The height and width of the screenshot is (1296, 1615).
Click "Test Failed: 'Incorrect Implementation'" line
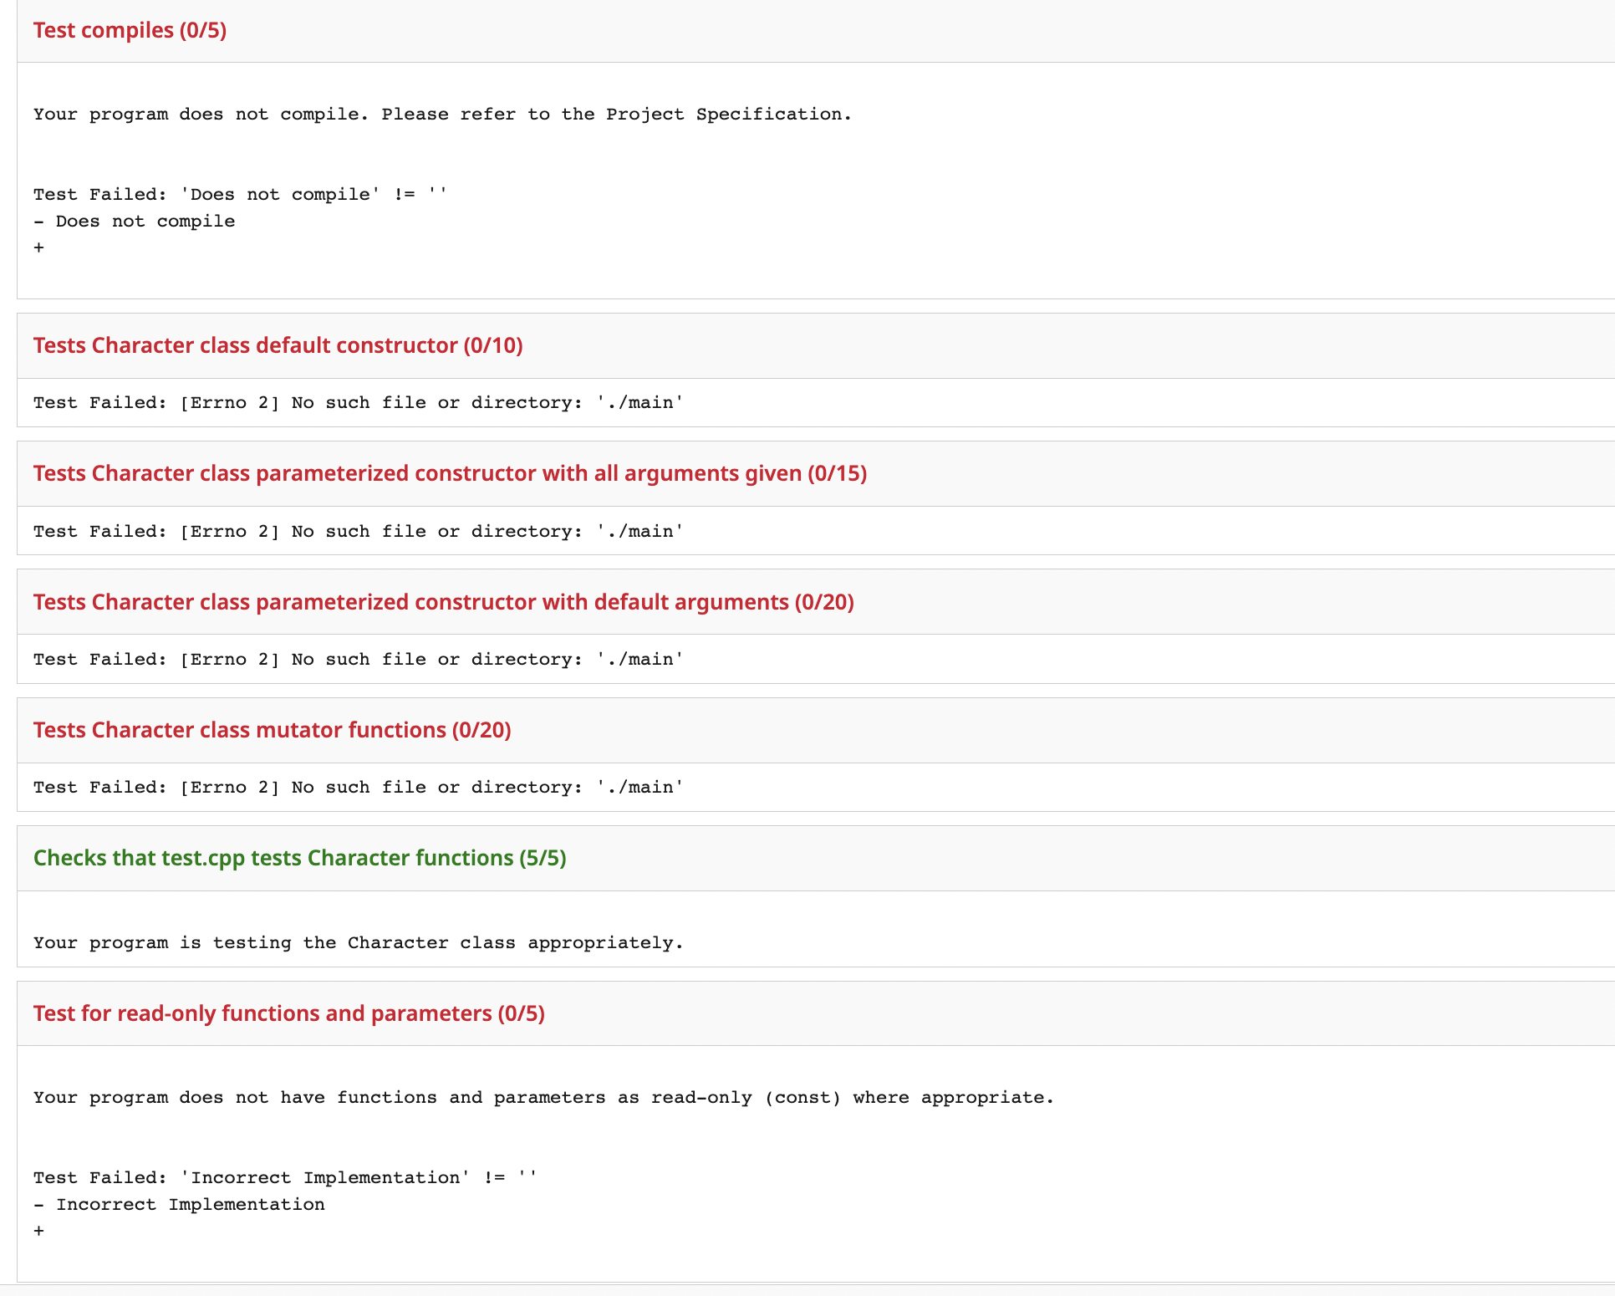[x=285, y=1177]
